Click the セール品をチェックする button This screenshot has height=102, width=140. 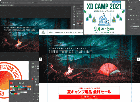click(89, 97)
